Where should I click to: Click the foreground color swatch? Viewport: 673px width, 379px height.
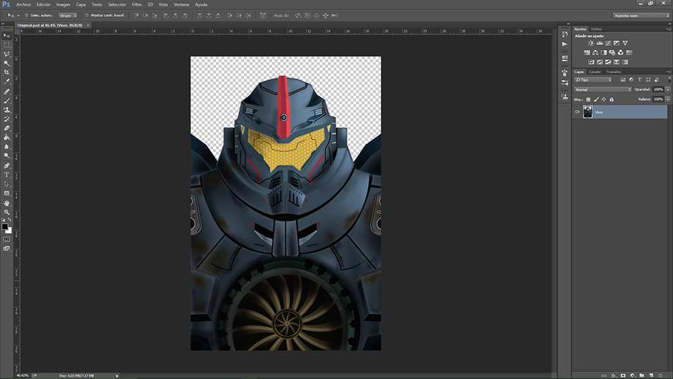[x=5, y=226]
